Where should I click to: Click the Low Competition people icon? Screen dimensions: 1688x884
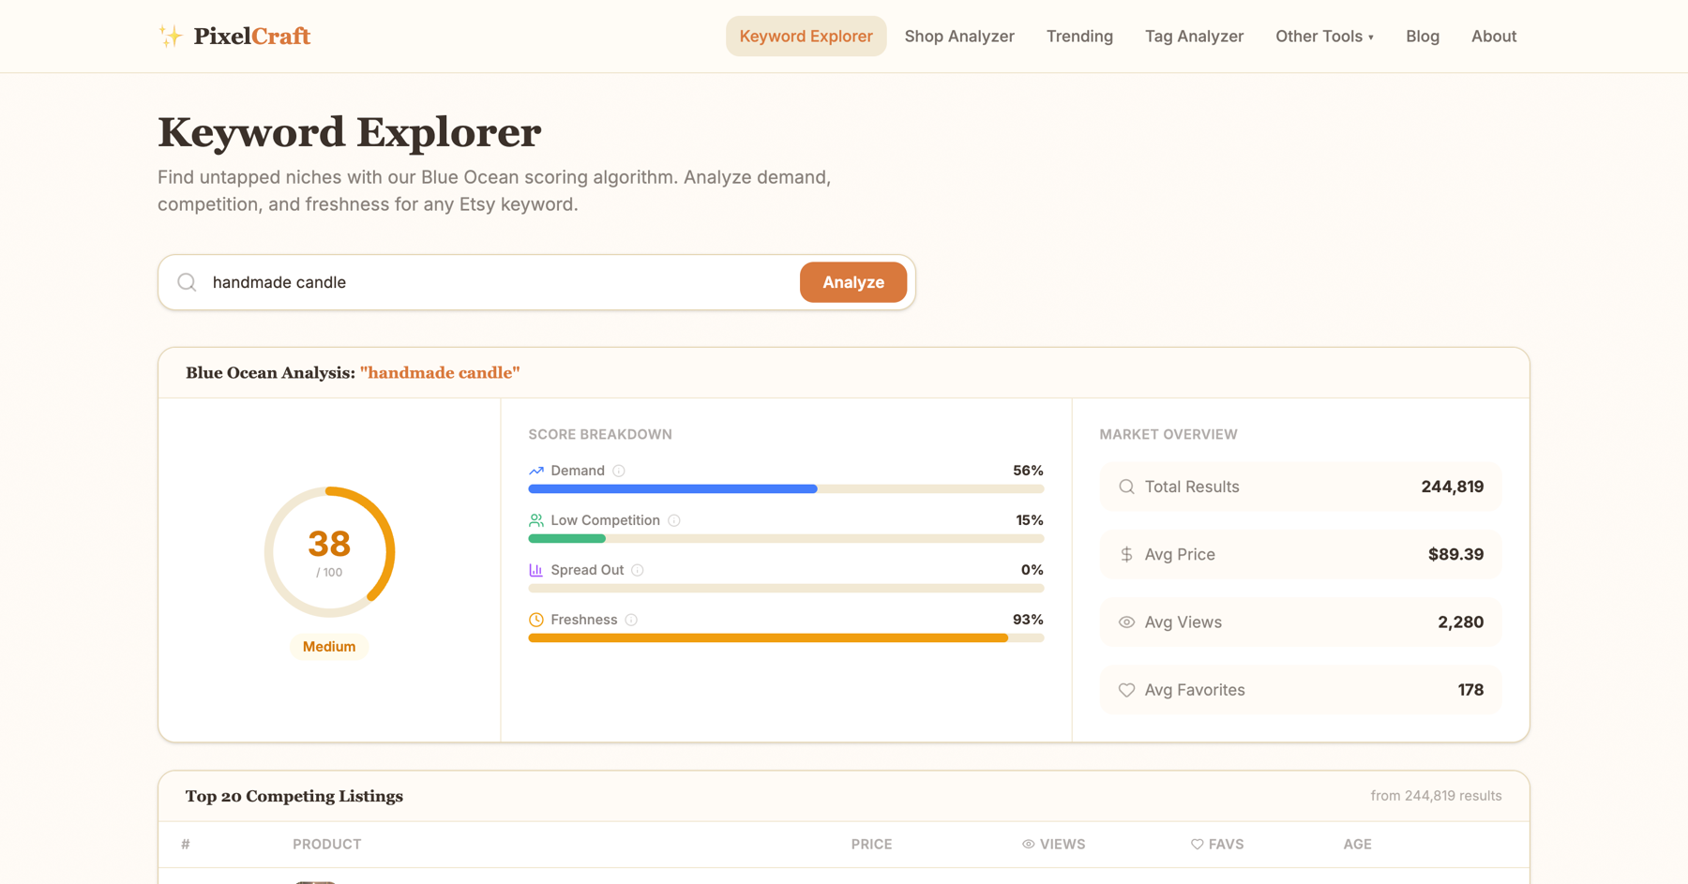(x=536, y=520)
